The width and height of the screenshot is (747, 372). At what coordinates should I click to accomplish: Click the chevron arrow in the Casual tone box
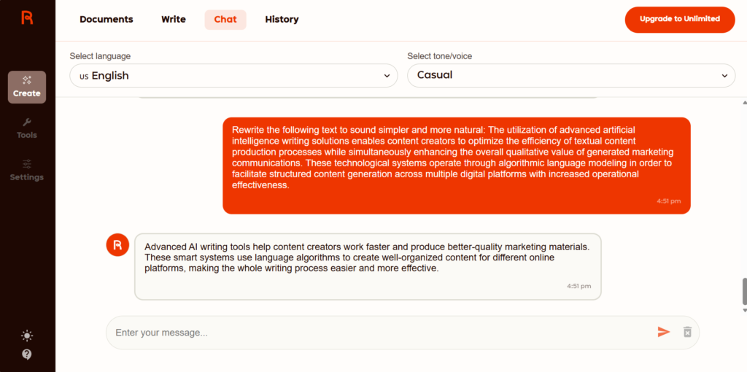point(724,75)
